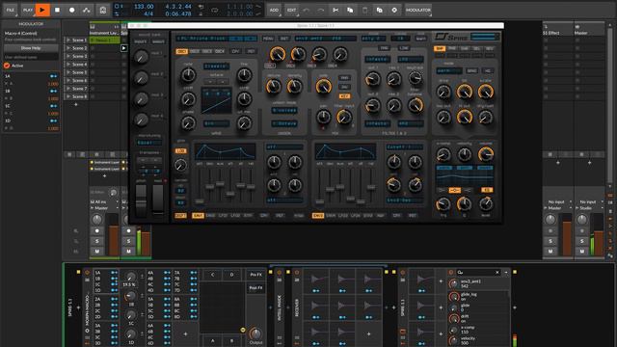617x347 pixels.
Task: Solo the Master track
Action: 582,241
